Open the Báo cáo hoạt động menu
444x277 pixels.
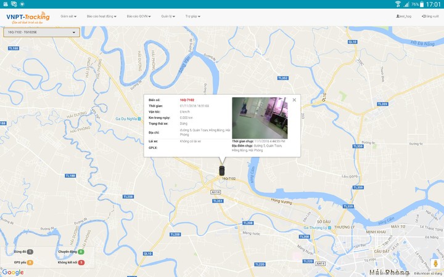(101, 17)
